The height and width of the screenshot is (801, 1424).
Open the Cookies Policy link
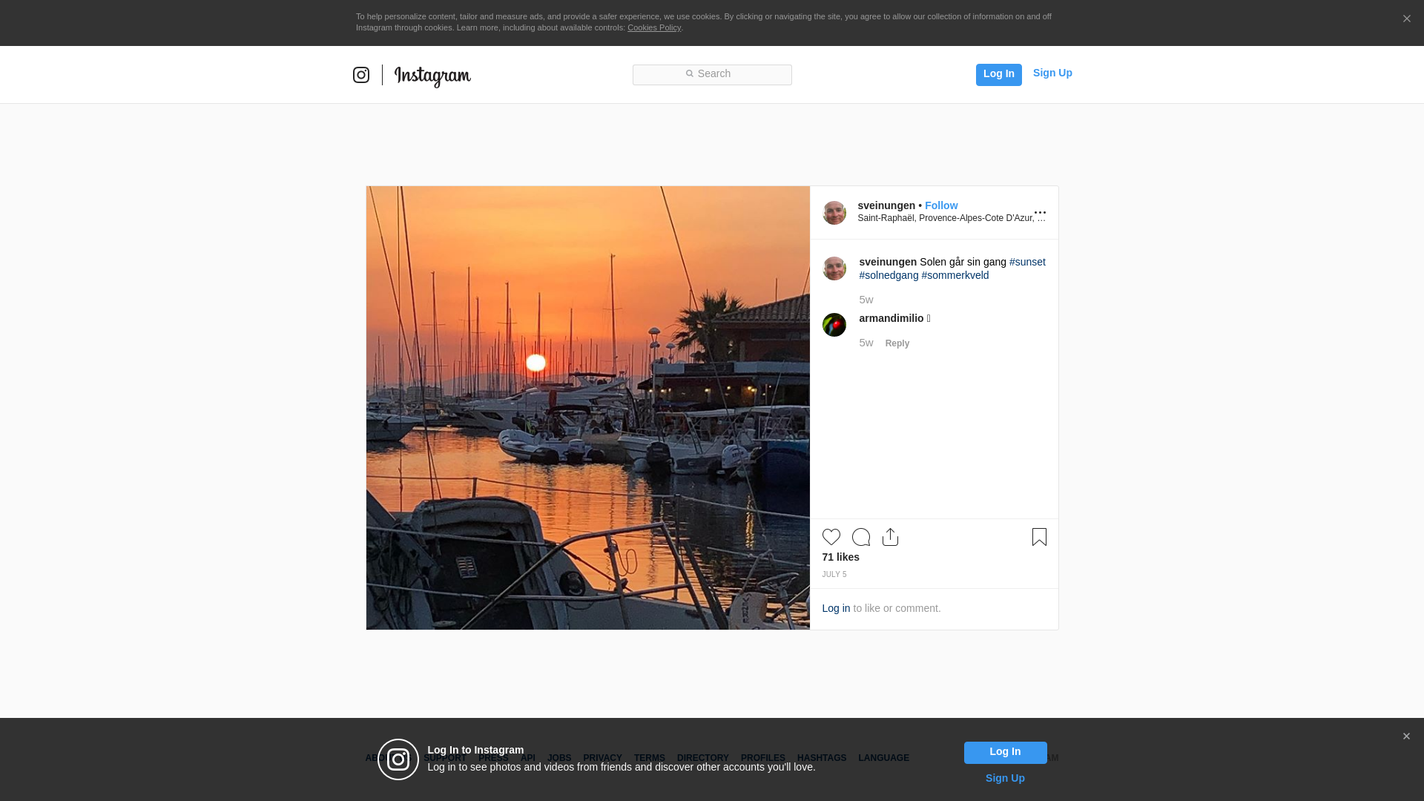(653, 27)
